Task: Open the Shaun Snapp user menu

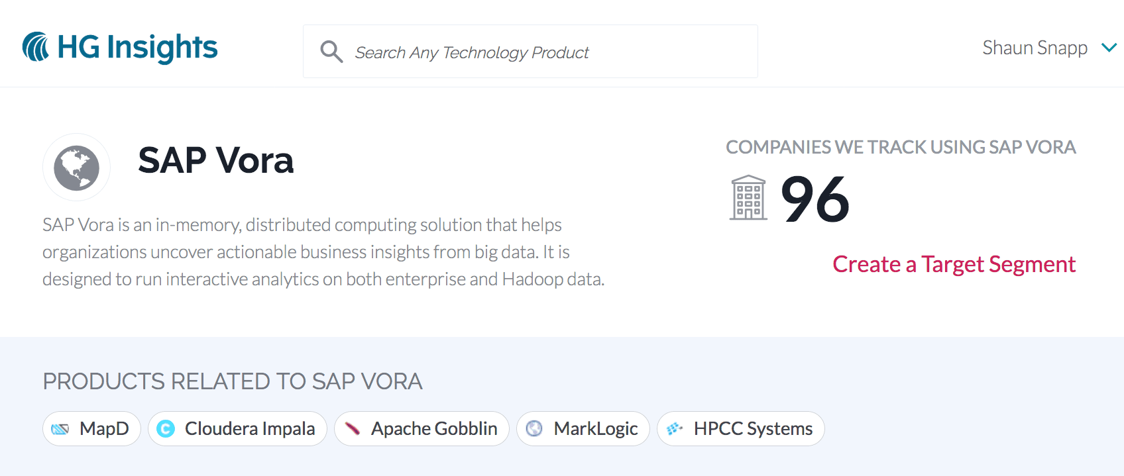Action: [x=1049, y=48]
